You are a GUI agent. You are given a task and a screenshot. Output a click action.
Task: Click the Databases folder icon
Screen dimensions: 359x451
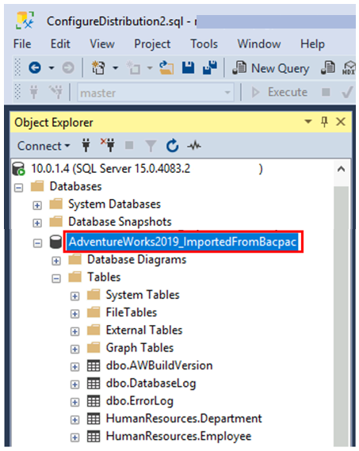click(x=37, y=185)
